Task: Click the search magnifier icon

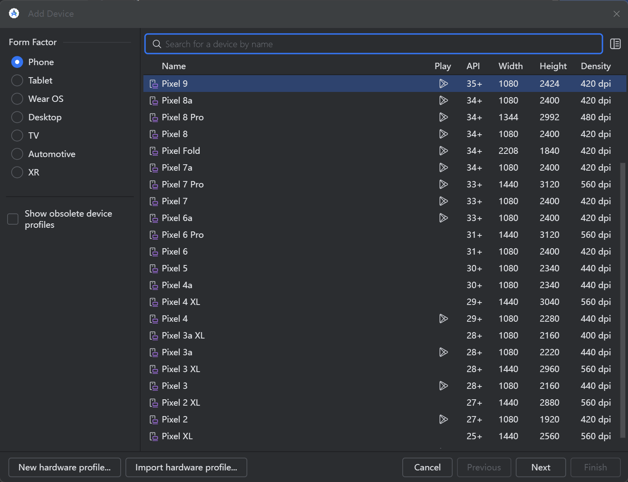Action: pos(157,44)
